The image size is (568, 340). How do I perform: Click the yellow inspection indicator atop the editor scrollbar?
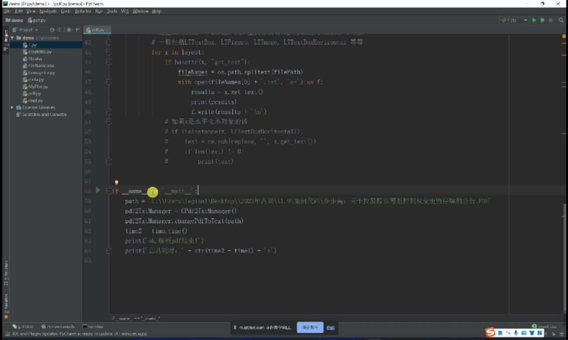pyautogui.click(x=563, y=36)
